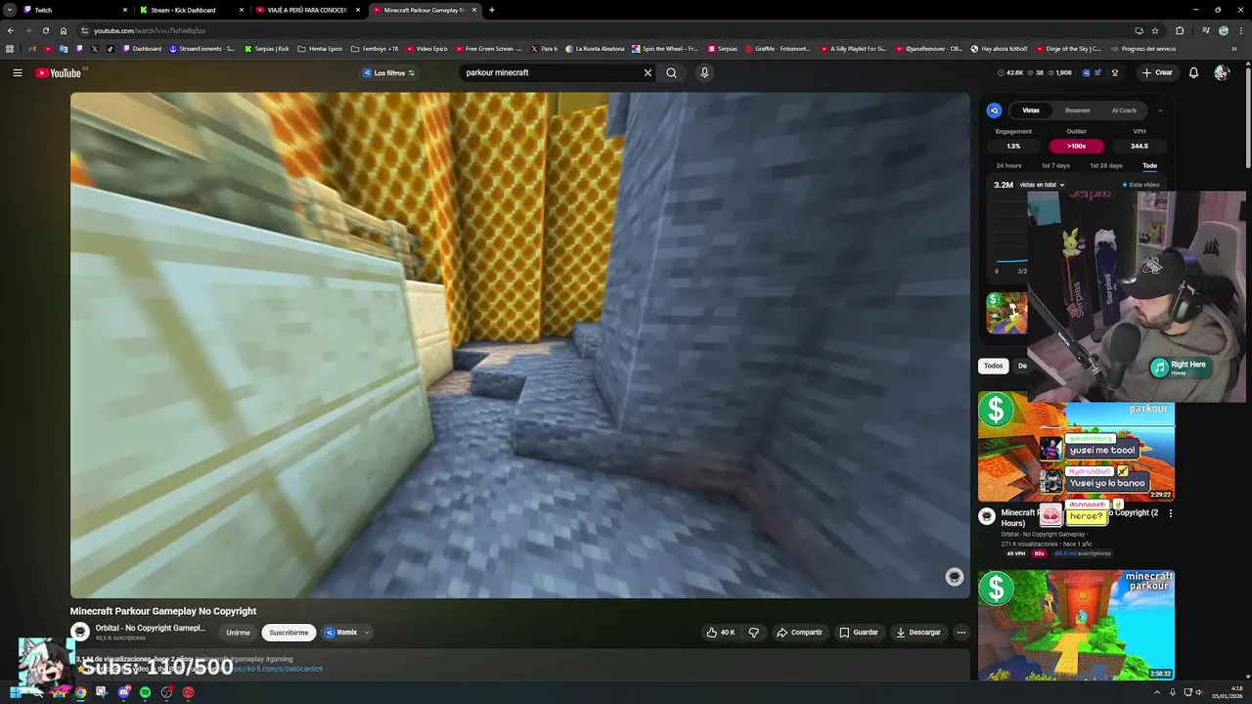The height and width of the screenshot is (704, 1252).
Task: Open the browser tab search dropdown
Action: click(10, 10)
